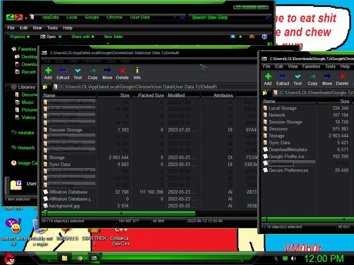The height and width of the screenshot is (265, 354).
Task: Open Info in the Default archive window
Action: 137,73
